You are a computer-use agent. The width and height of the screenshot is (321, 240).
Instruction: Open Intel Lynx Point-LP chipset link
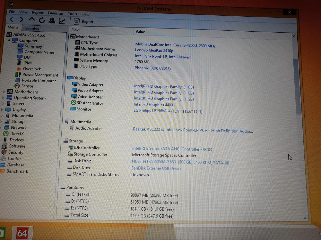162,57
